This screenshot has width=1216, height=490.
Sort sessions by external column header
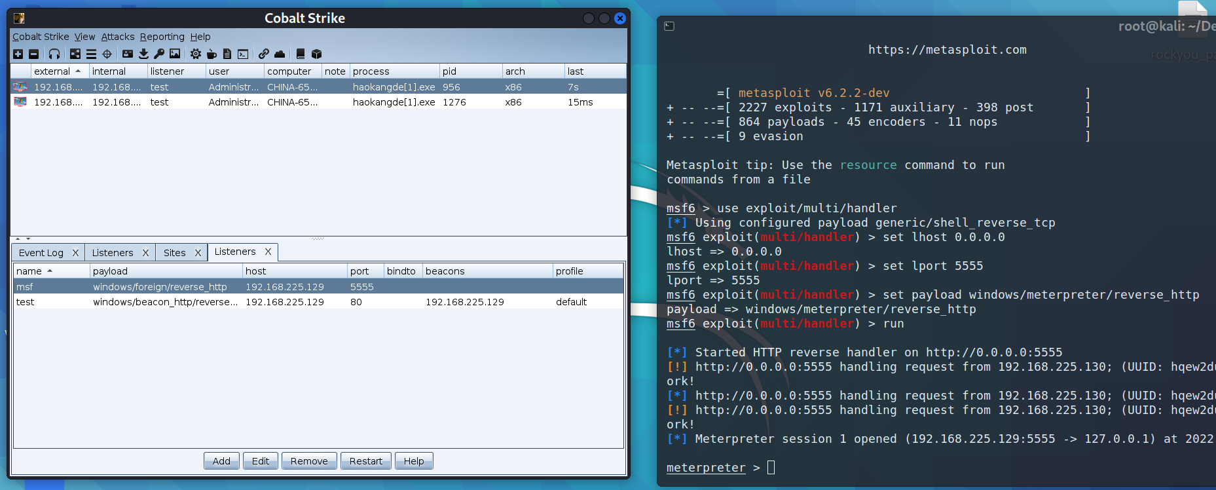[60, 71]
